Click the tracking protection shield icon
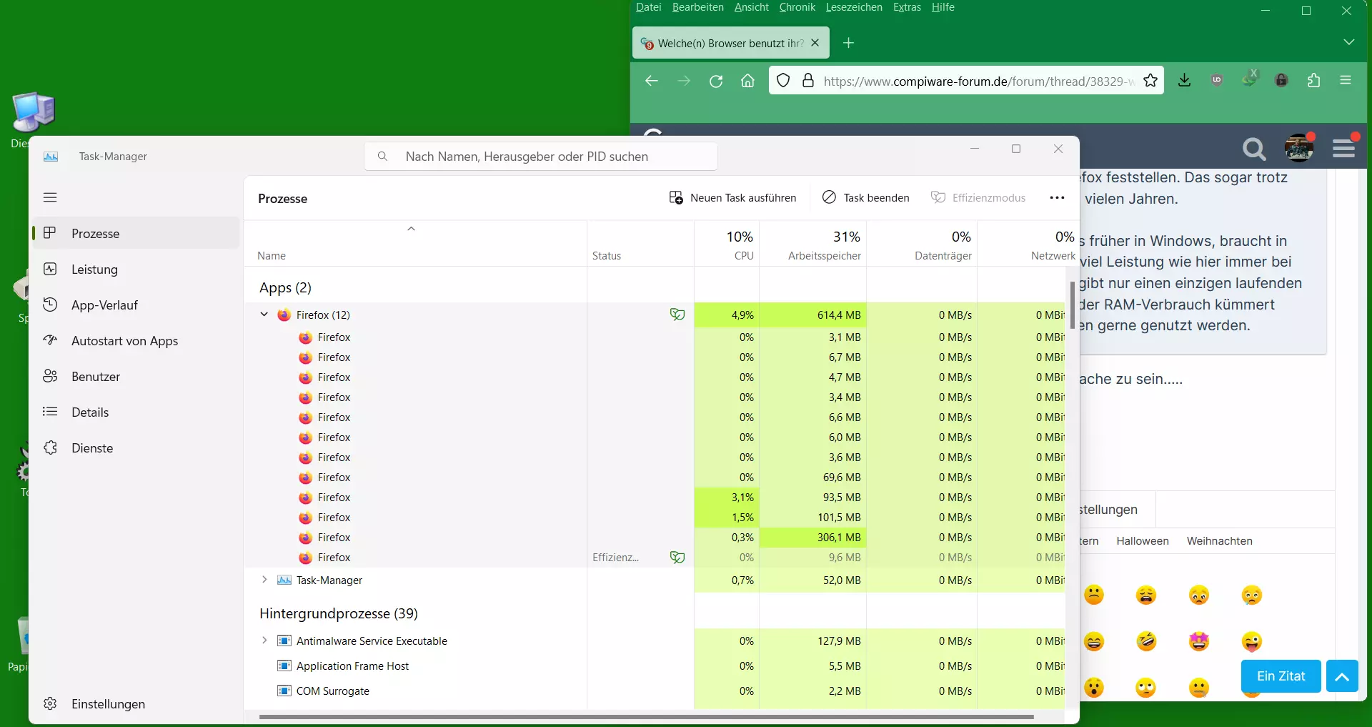Viewport: 1372px width, 727px height. point(783,81)
